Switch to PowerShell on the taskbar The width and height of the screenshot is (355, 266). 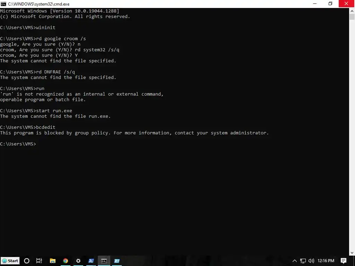pos(91,261)
